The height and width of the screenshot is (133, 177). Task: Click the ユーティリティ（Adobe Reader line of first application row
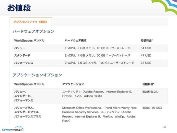click(x=97, y=92)
